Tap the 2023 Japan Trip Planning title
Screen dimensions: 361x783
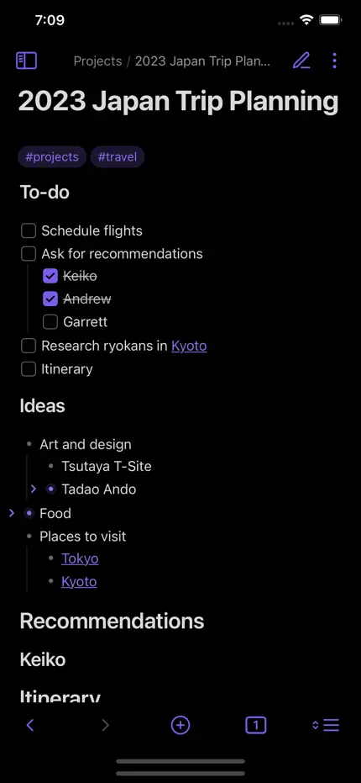[179, 102]
